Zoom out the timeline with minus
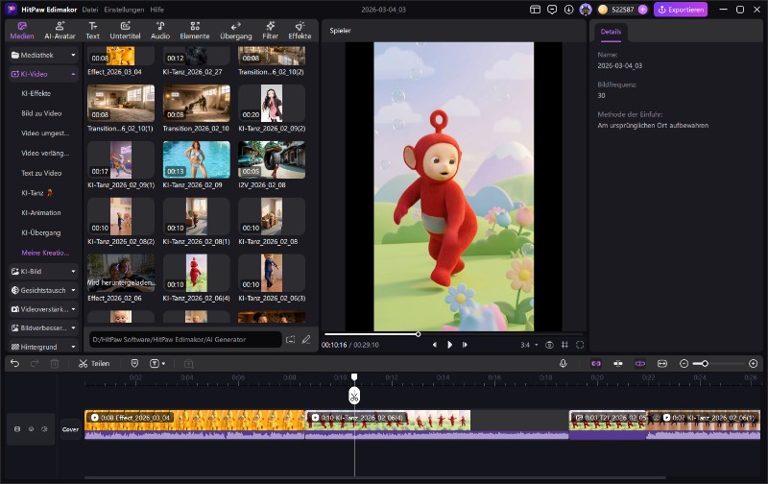768x484 pixels. 684,364
